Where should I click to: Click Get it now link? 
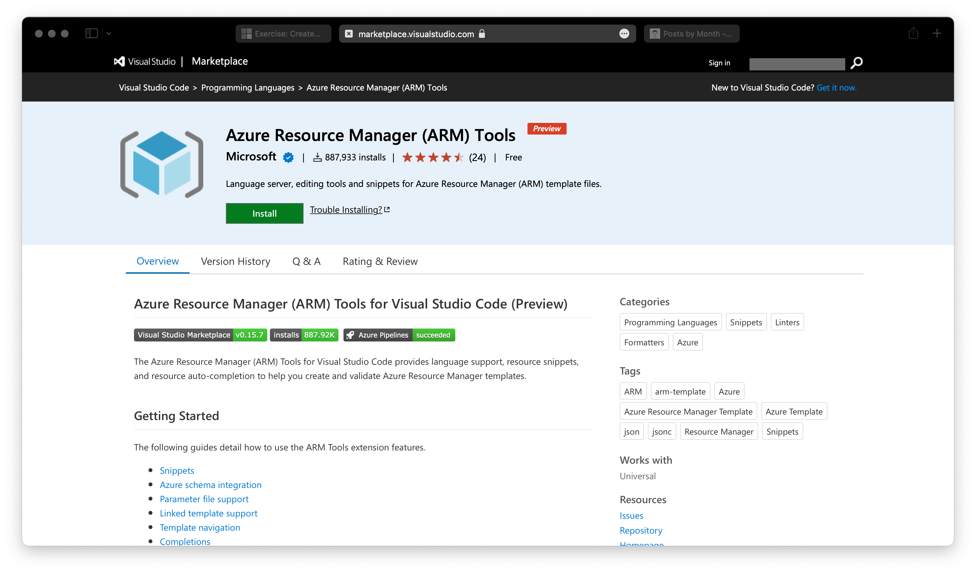click(x=836, y=87)
